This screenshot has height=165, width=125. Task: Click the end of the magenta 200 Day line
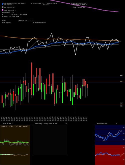click(x=118, y=12)
